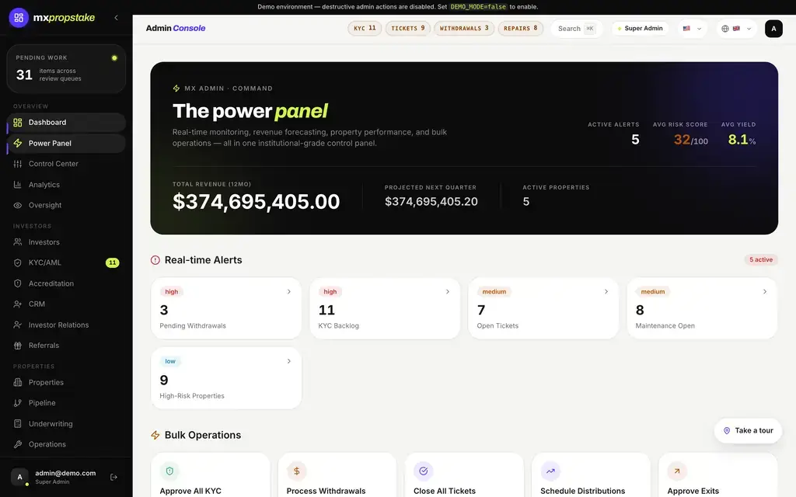Click the Close All Tickets checkmark icon
This screenshot has height=497, width=796.
tap(424, 471)
